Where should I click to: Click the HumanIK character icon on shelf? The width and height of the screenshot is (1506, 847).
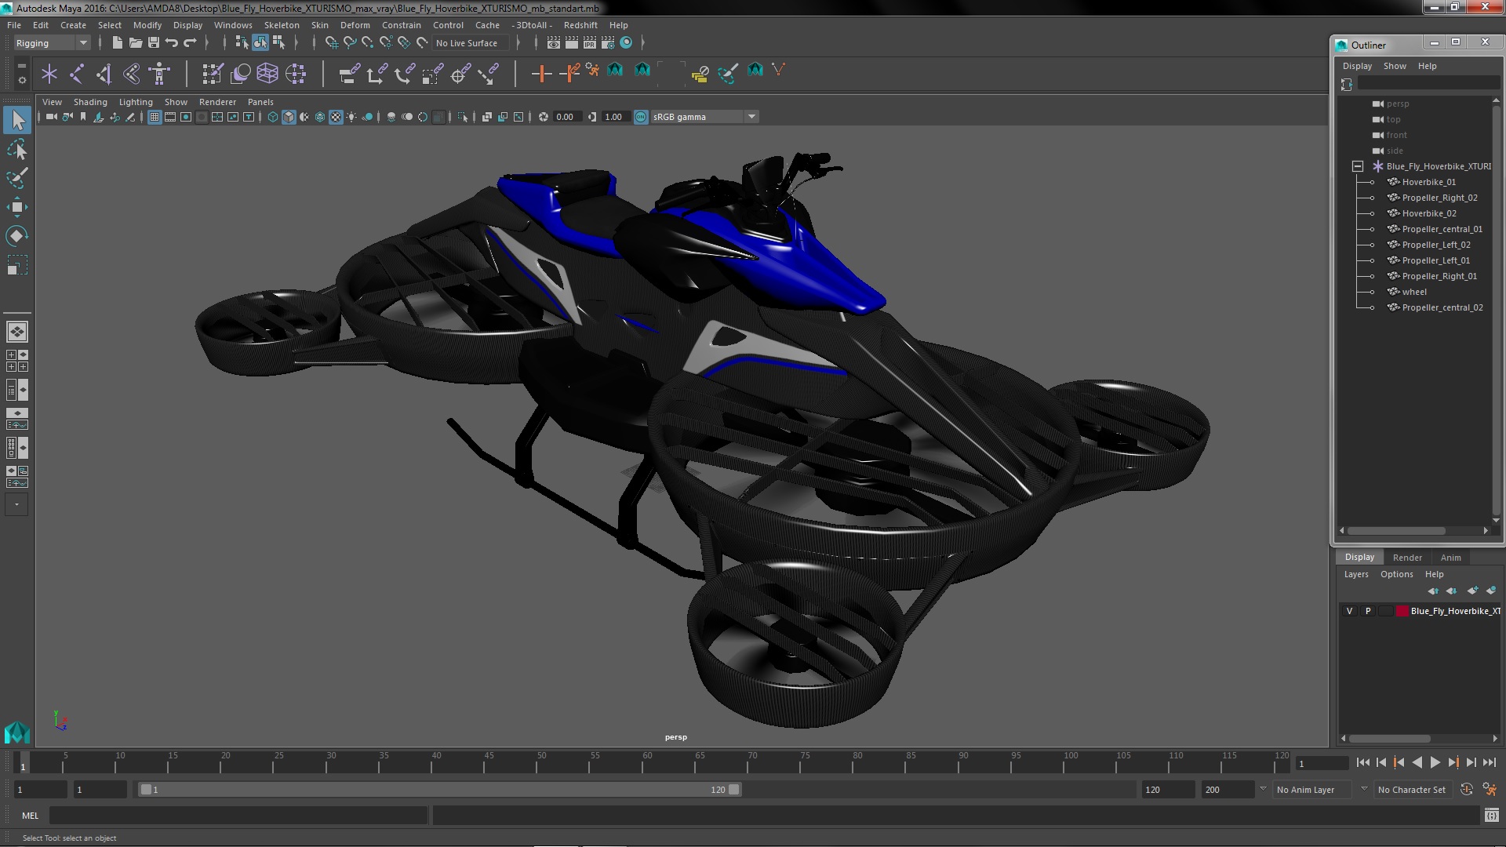[160, 74]
